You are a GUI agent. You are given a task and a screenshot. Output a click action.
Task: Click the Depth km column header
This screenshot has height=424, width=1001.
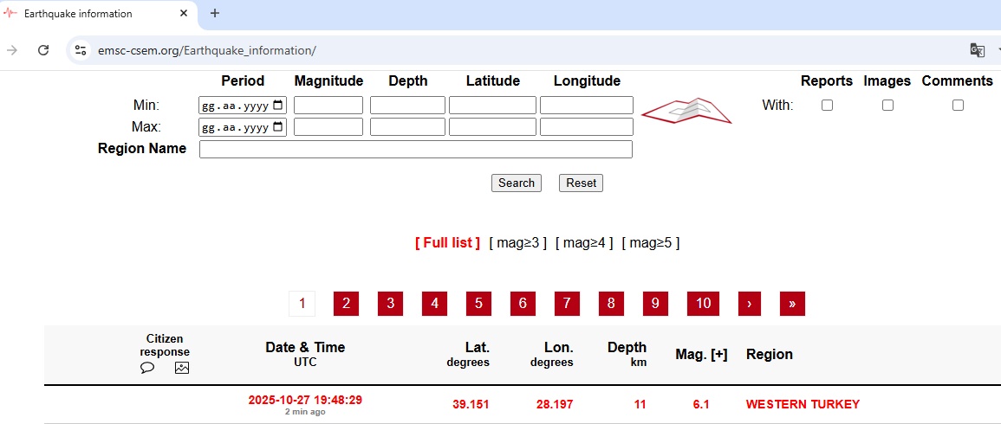click(627, 355)
